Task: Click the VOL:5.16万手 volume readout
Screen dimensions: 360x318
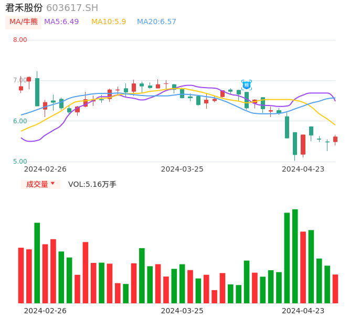Action: (92, 184)
